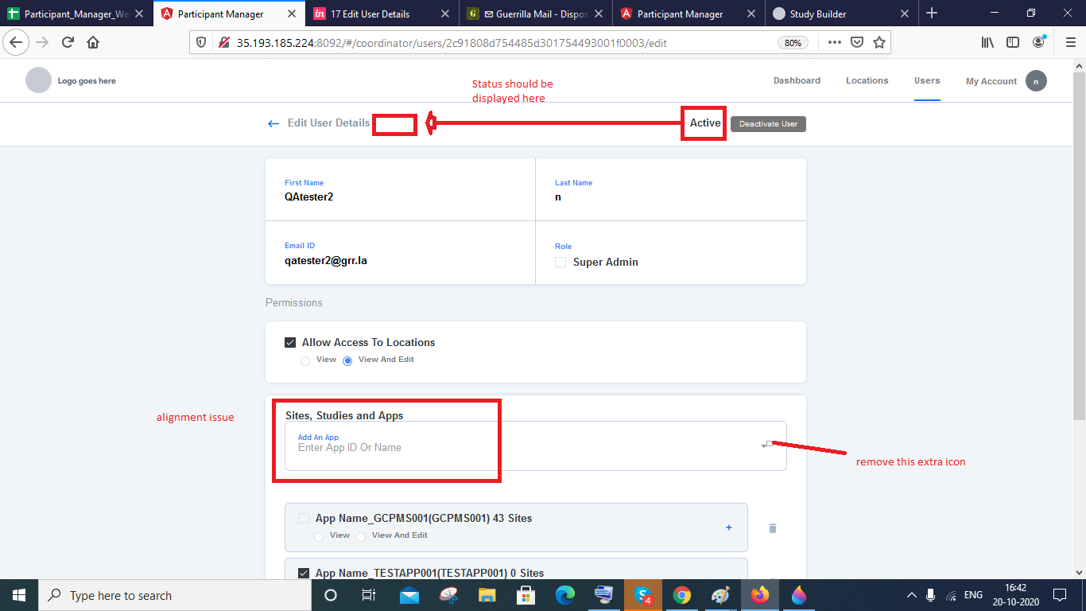Select View And Edit radio under Locations access
The image size is (1086, 611).
(347, 361)
